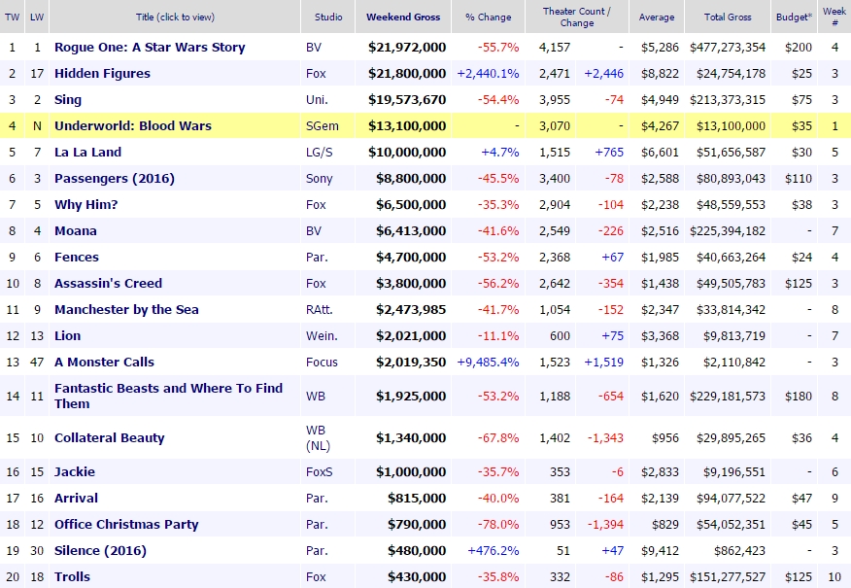The image size is (851, 588).
Task: Sort by Theater Count / Change header
Action: 577,17
